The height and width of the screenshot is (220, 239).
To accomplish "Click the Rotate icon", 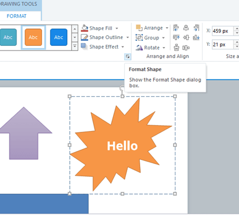I will coord(139,48).
